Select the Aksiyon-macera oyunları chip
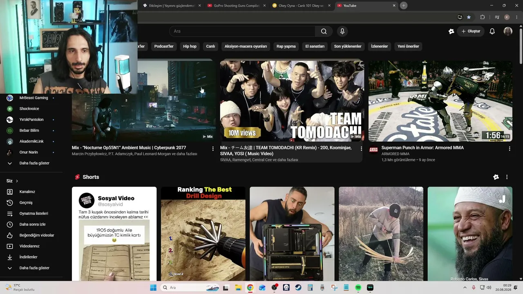 click(x=246, y=47)
